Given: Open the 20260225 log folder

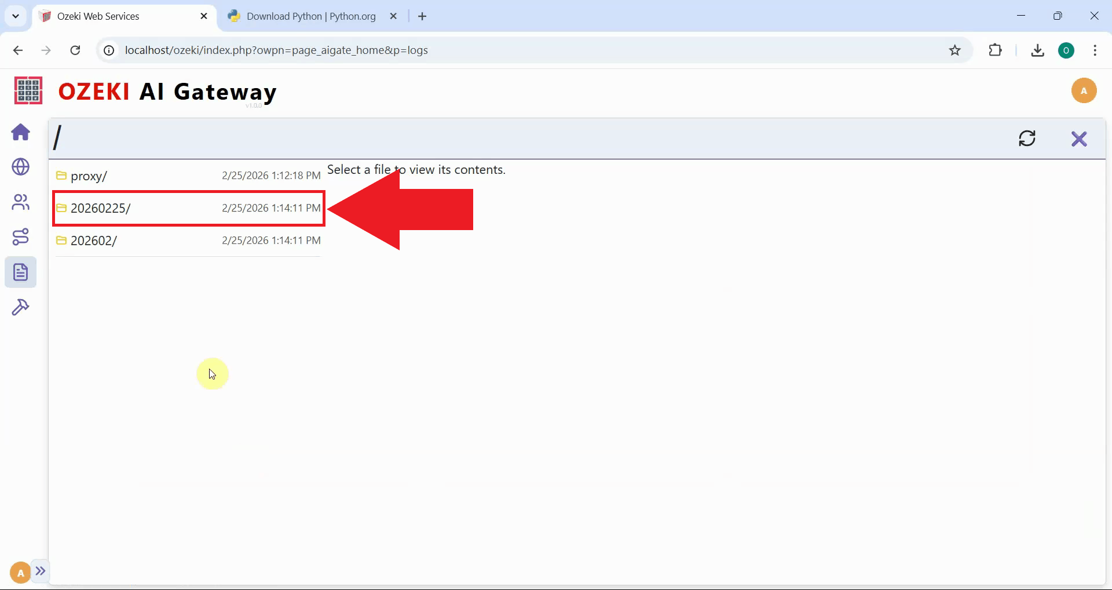Looking at the screenshot, I should pos(101,208).
